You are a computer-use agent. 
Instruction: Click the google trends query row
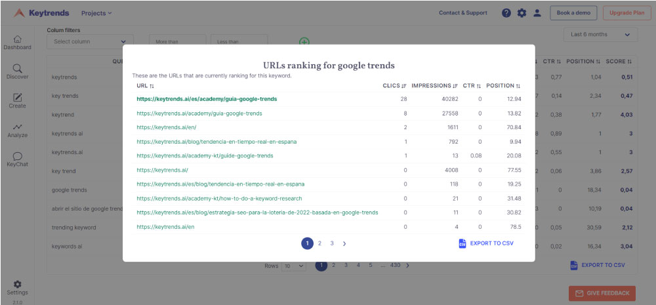pyautogui.click(x=70, y=190)
